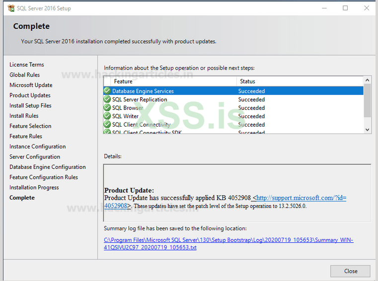Click green check icon beside Database Engine Services
Viewport: 378px width, 281px height.
click(x=107, y=91)
